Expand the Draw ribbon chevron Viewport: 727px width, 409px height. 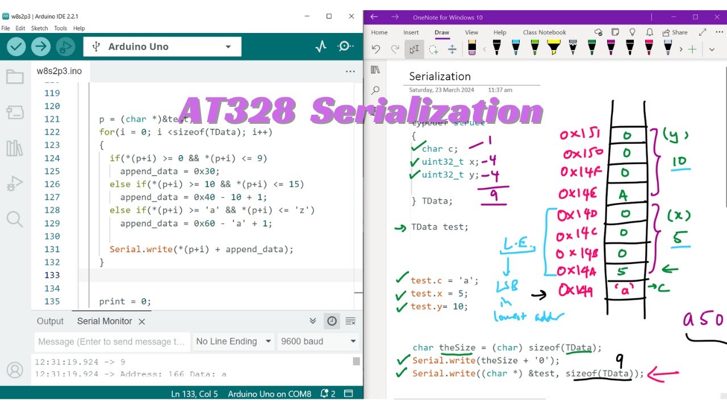712,49
